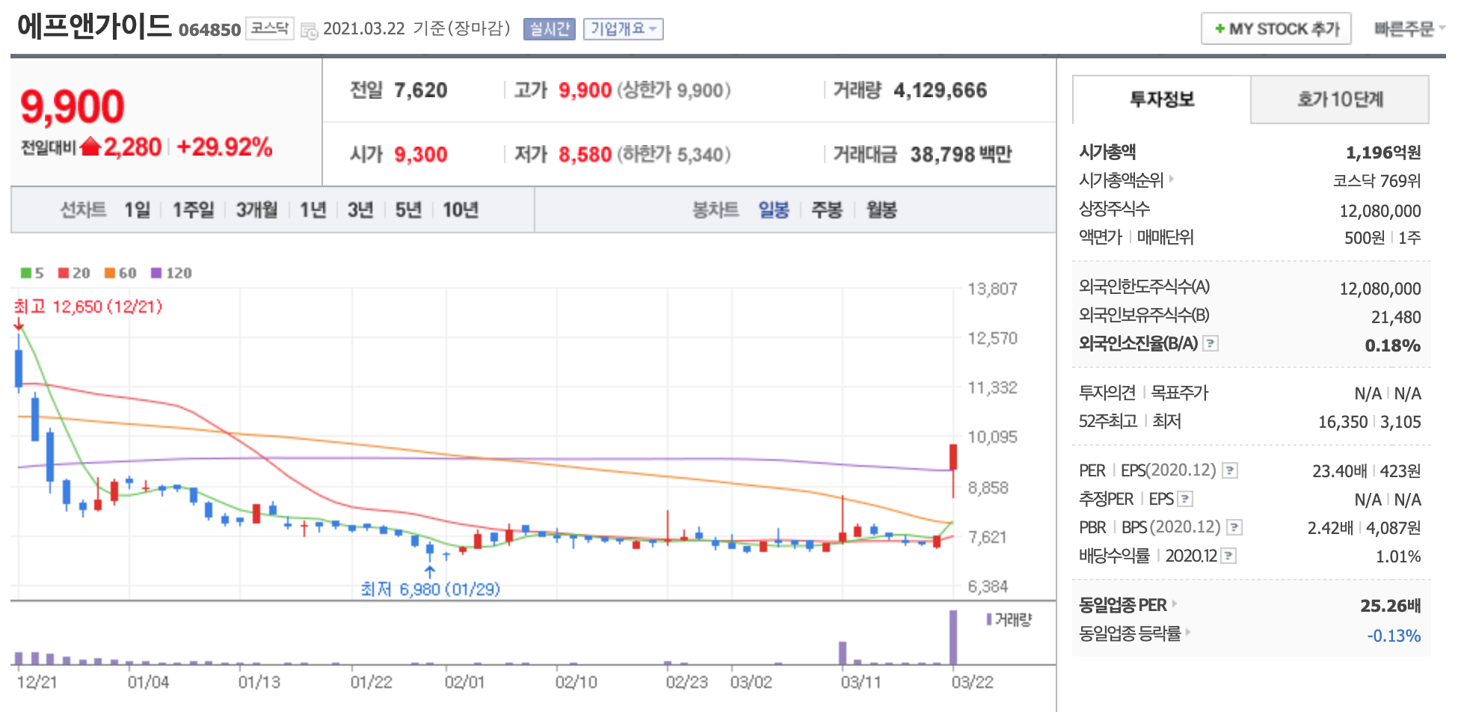1458x712 pixels.
Task: Select the 주봉 candle chart
Action: point(827,210)
